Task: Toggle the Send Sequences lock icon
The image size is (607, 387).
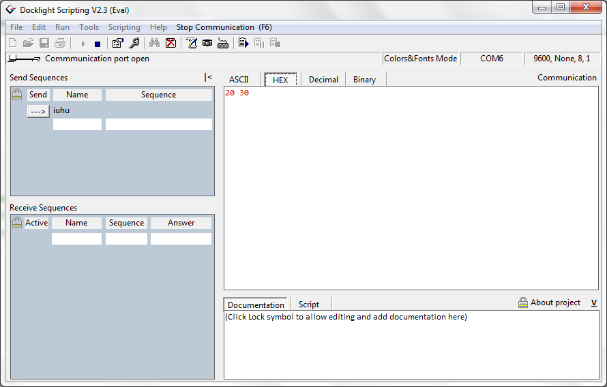Action: click(x=17, y=95)
